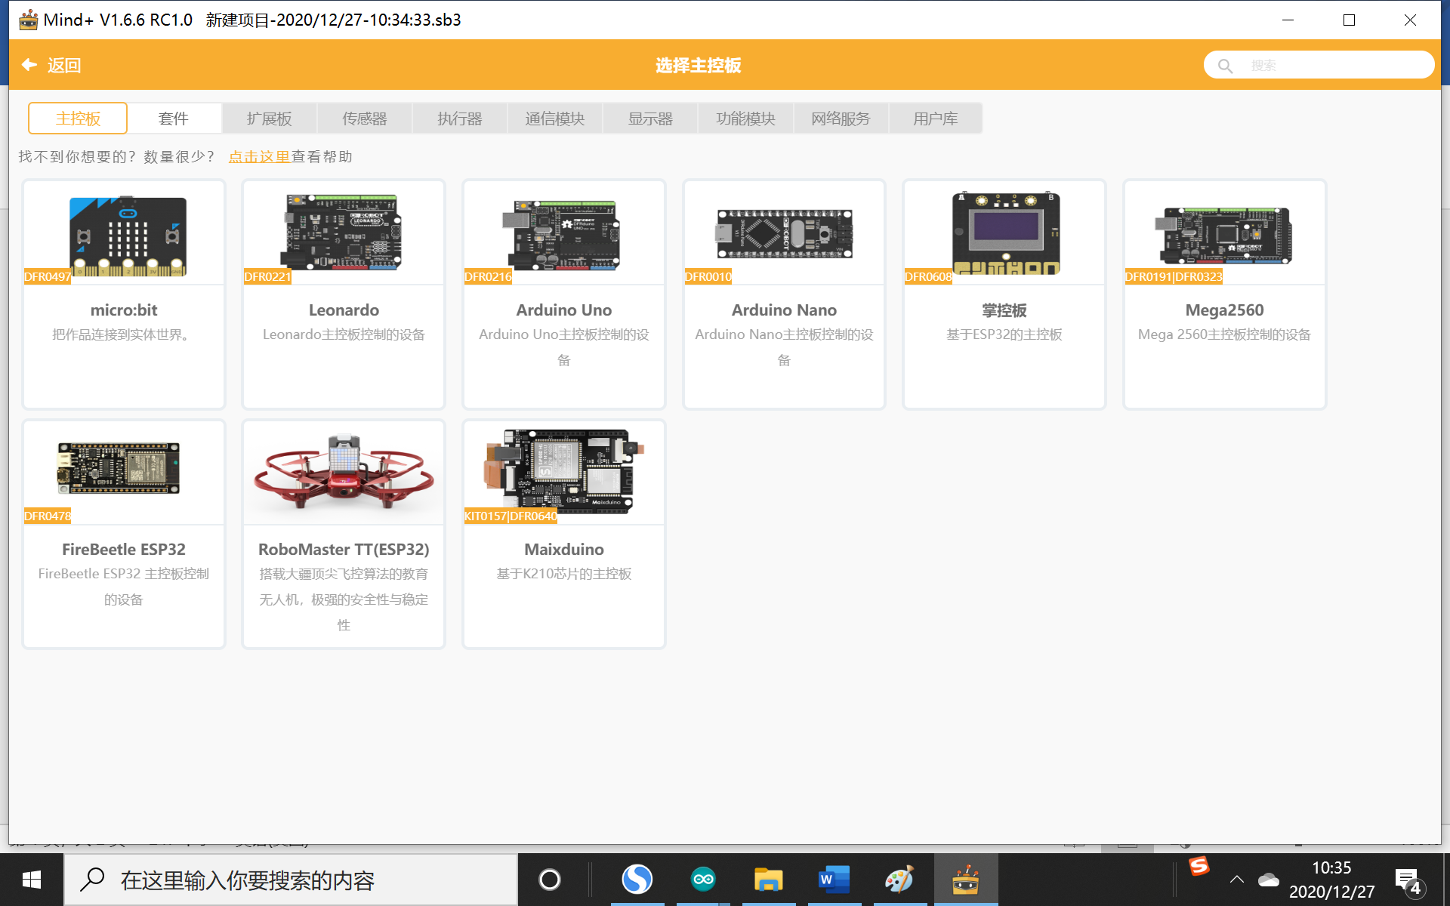Click the DFR0497 product code label

coord(48,276)
